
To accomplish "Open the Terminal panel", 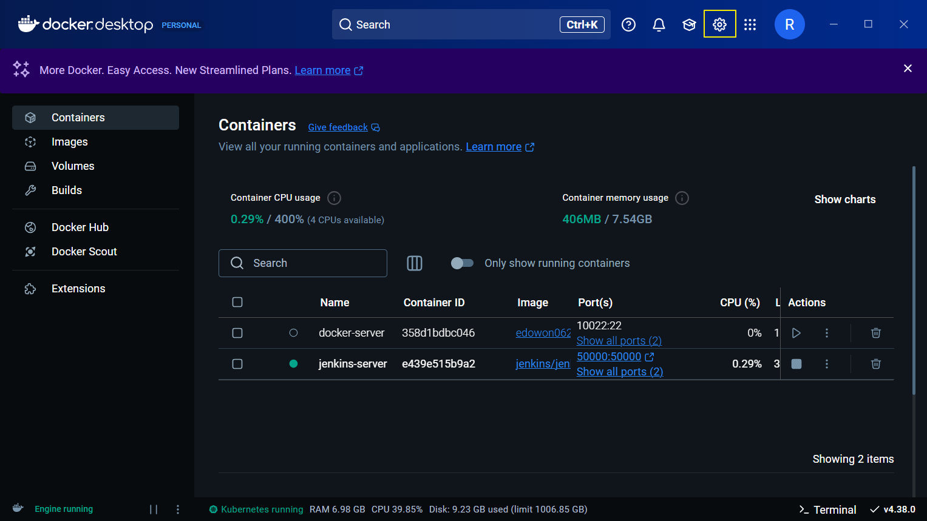I will pyautogui.click(x=827, y=509).
